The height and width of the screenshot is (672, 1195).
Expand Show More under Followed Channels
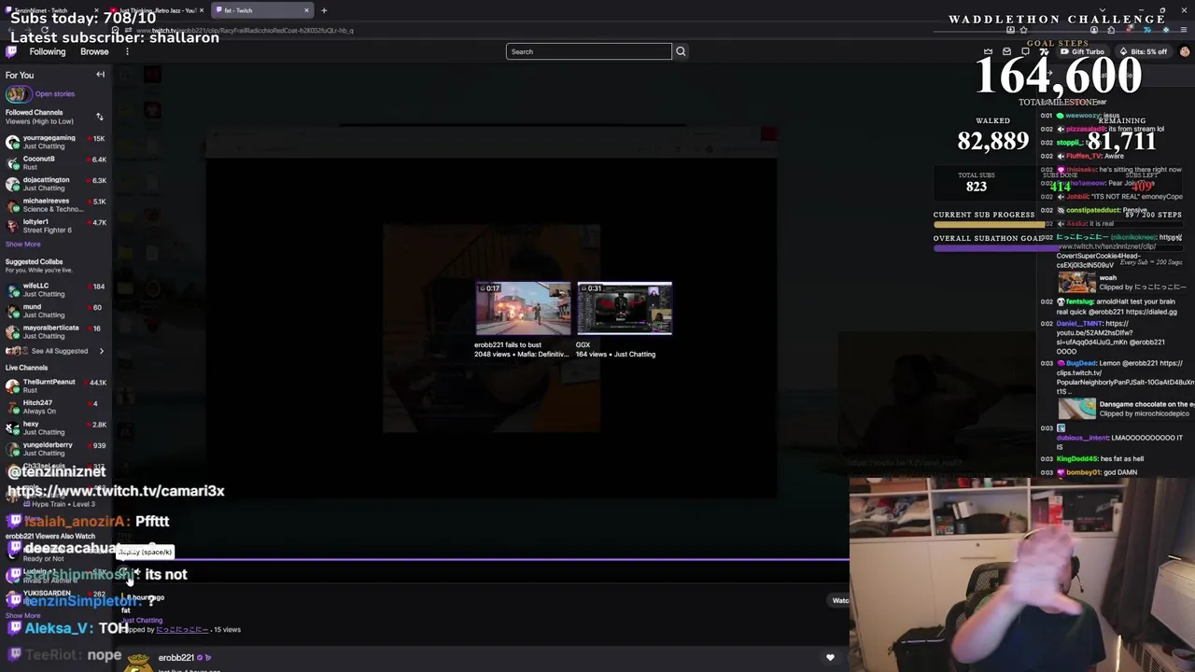[23, 244]
